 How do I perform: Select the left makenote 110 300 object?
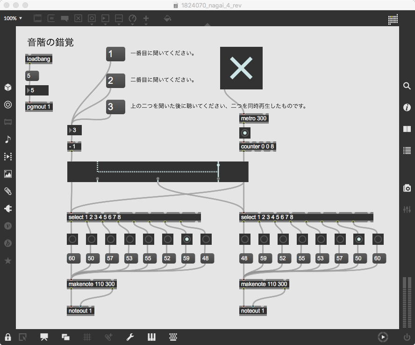point(92,284)
